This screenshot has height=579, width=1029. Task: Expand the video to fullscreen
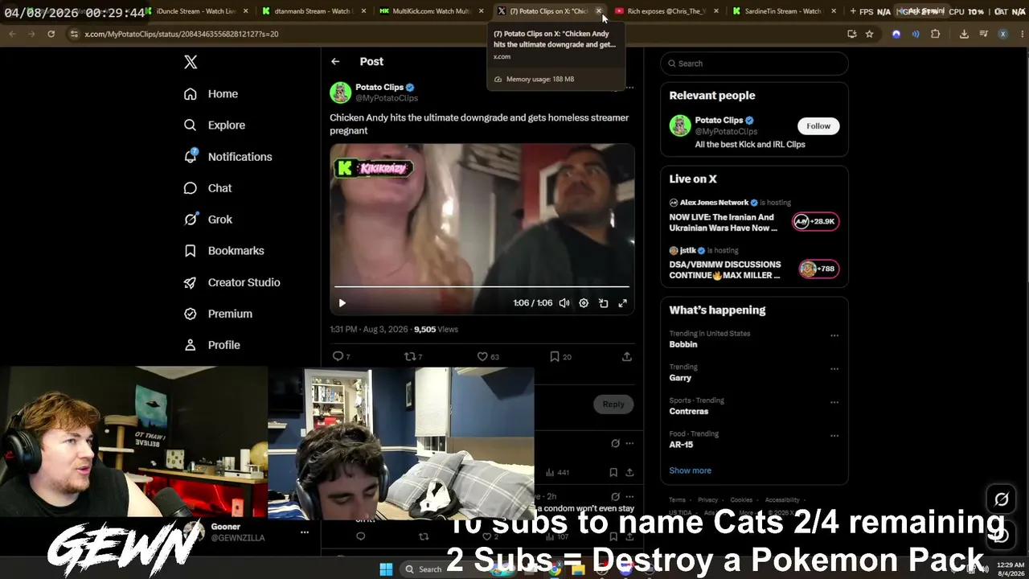pos(622,303)
